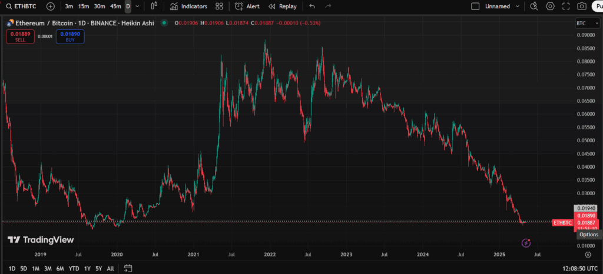Expand the time interval dropdown arrow
603x274 pixels.
point(137,6)
